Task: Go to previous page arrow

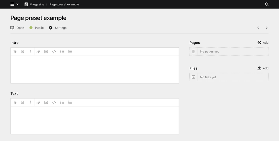Action: (258, 28)
